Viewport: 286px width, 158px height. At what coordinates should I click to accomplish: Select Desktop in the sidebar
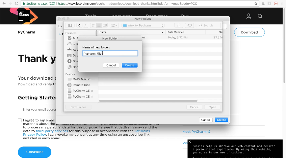click(73, 55)
